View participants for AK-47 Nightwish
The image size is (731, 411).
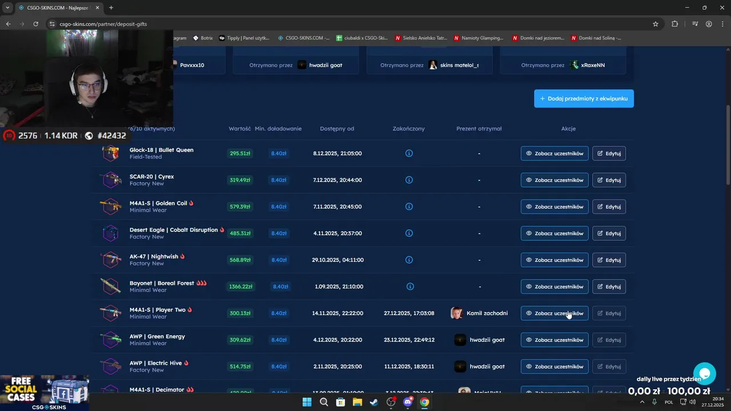555,260
